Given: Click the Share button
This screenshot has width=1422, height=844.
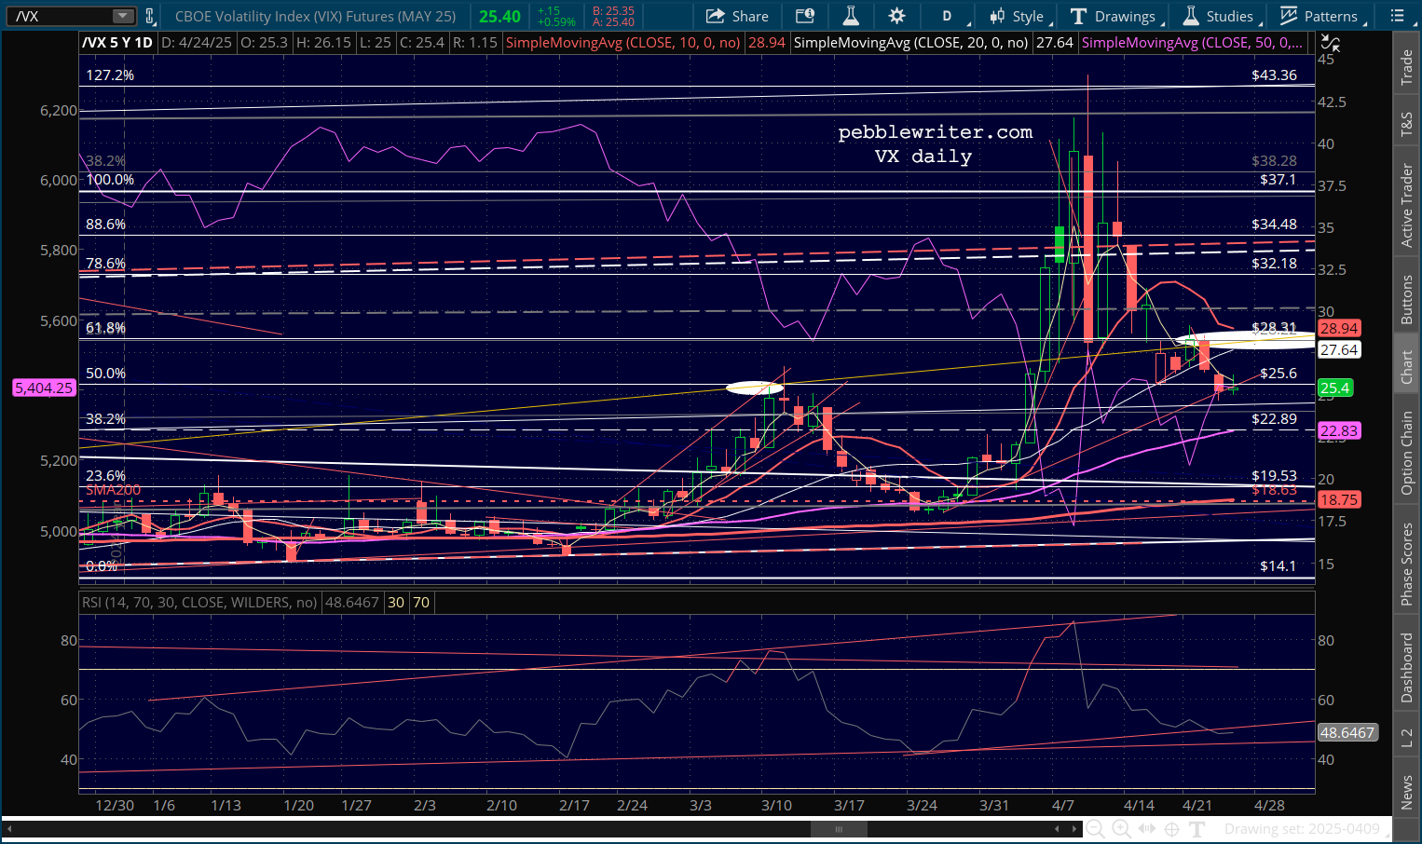Looking at the screenshot, I should (x=737, y=16).
